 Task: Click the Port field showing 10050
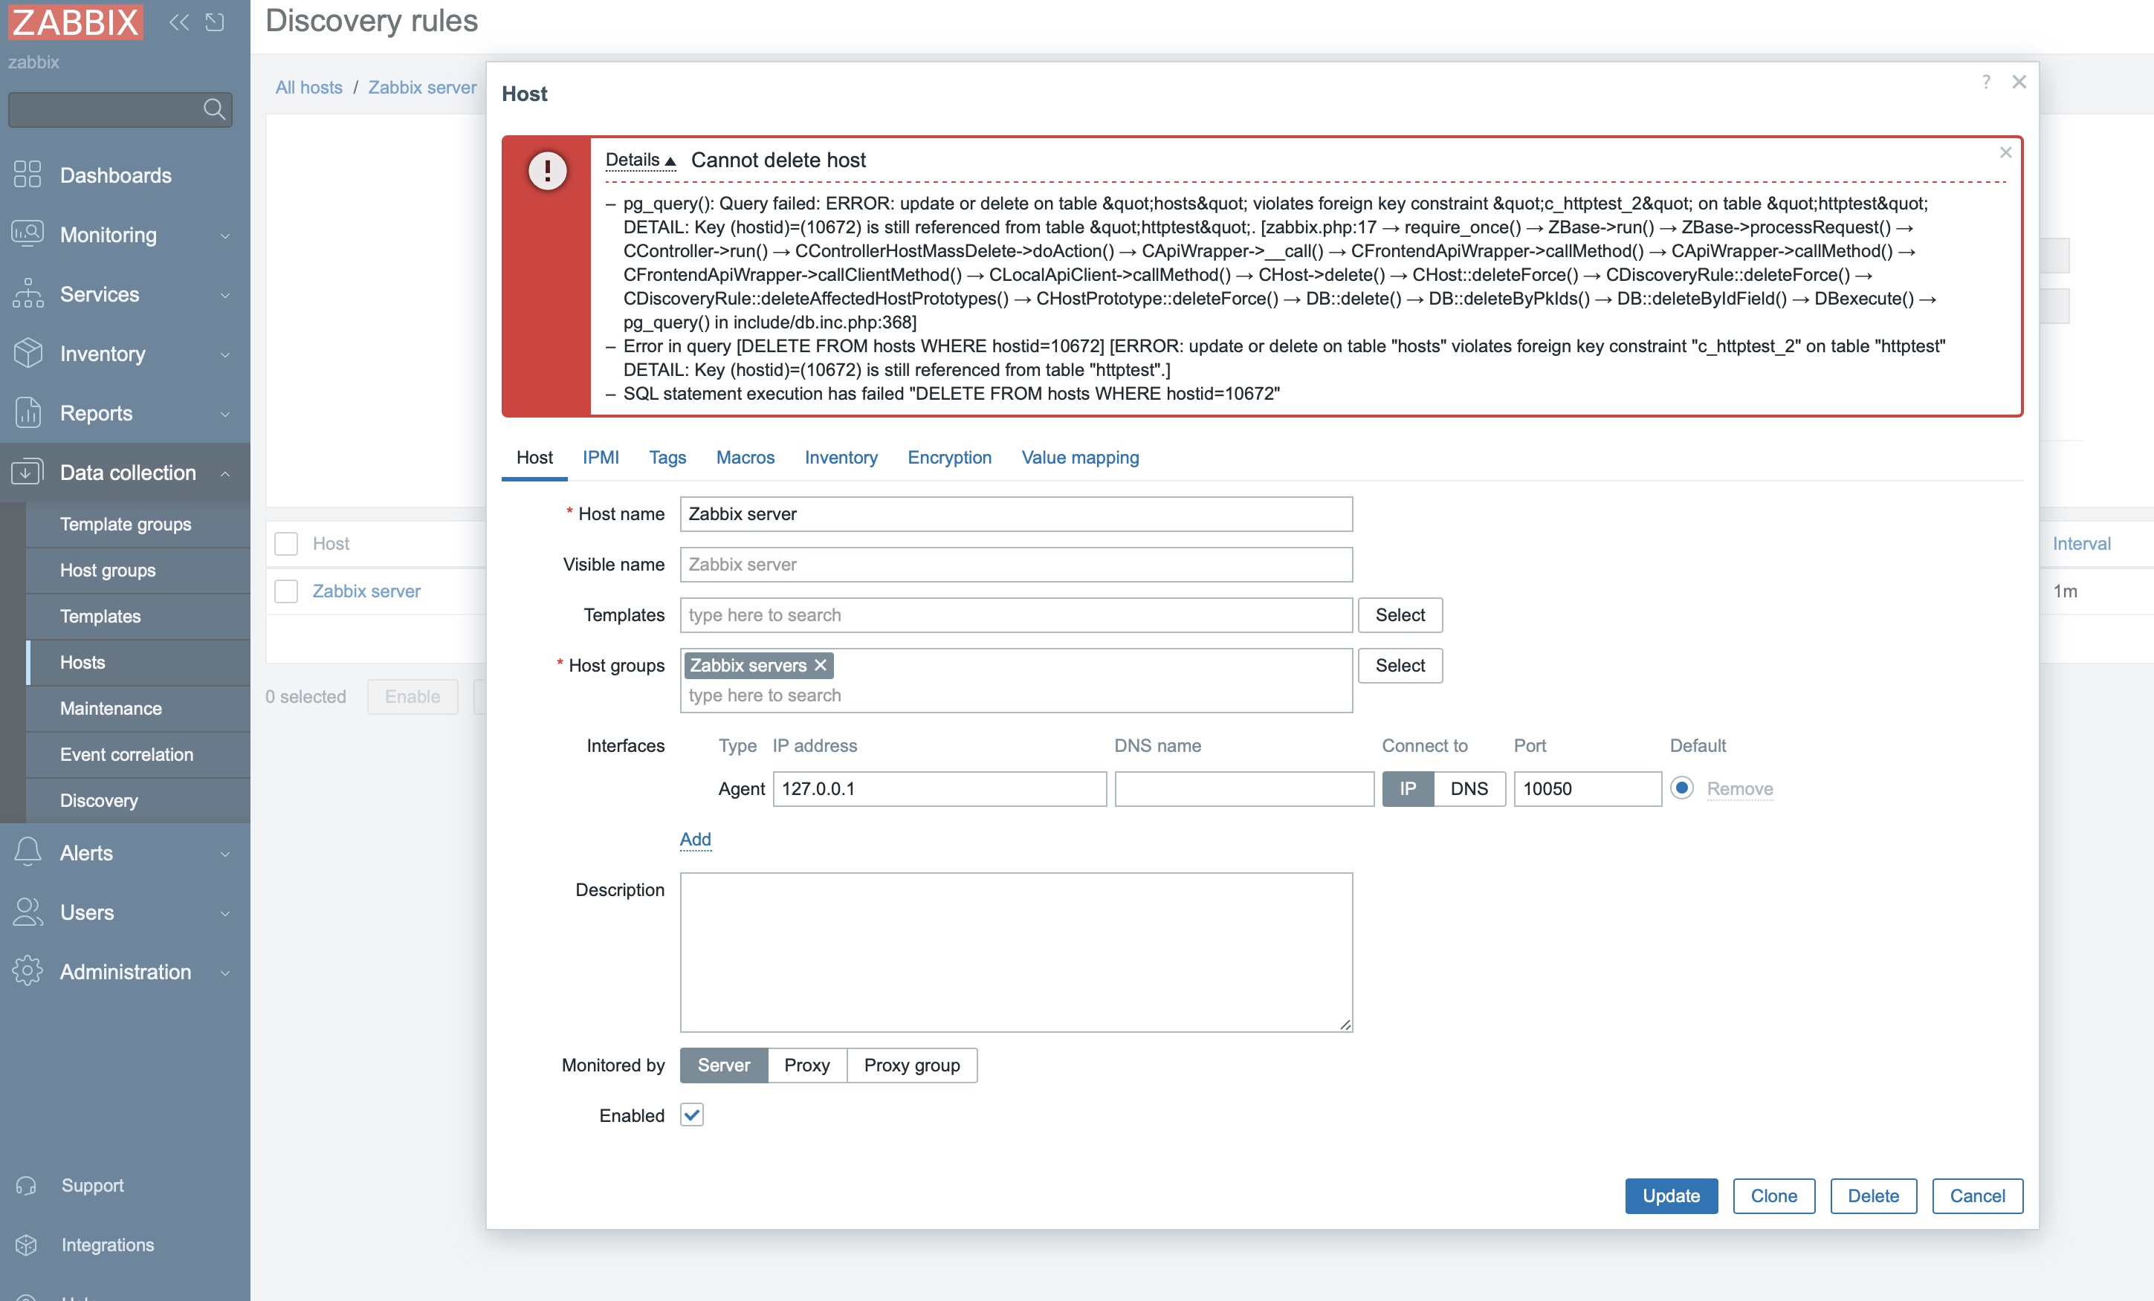(1587, 788)
